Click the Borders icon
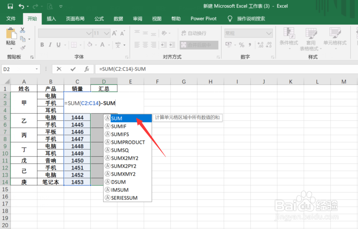 74,45
